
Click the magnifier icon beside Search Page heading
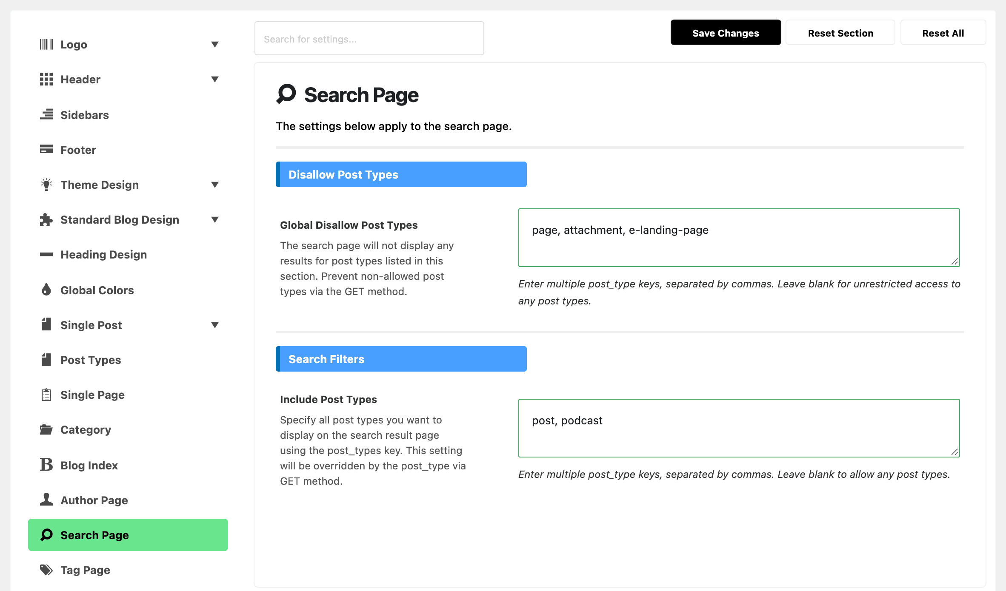[286, 94]
